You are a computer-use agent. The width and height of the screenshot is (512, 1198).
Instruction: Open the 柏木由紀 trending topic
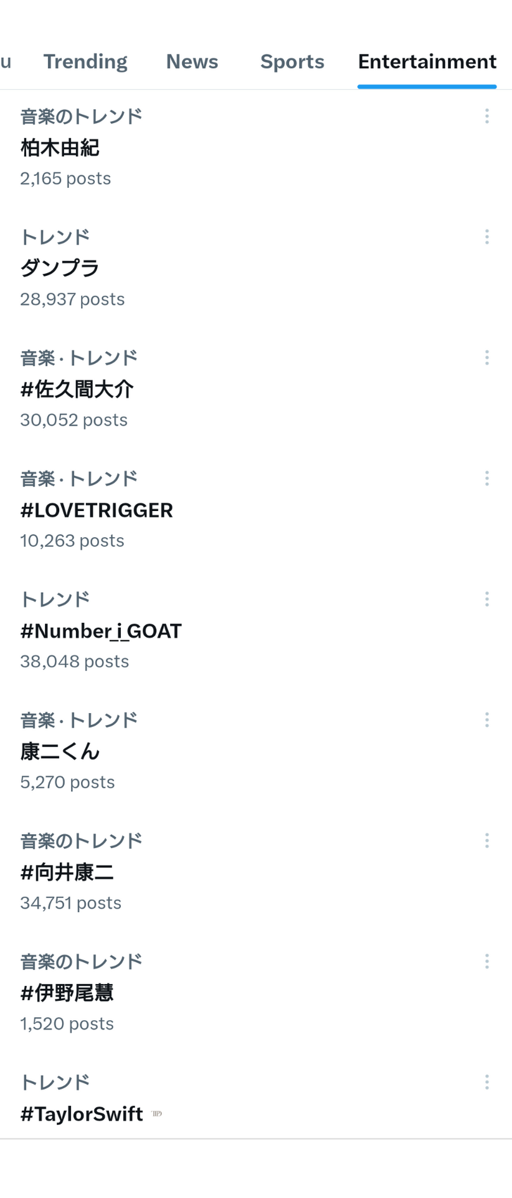256,149
